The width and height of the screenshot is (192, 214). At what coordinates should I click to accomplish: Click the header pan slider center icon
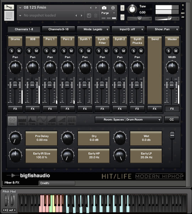139,18
